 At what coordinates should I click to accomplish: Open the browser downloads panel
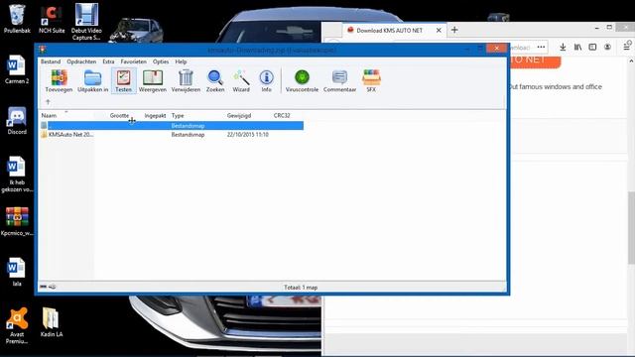click(x=563, y=47)
